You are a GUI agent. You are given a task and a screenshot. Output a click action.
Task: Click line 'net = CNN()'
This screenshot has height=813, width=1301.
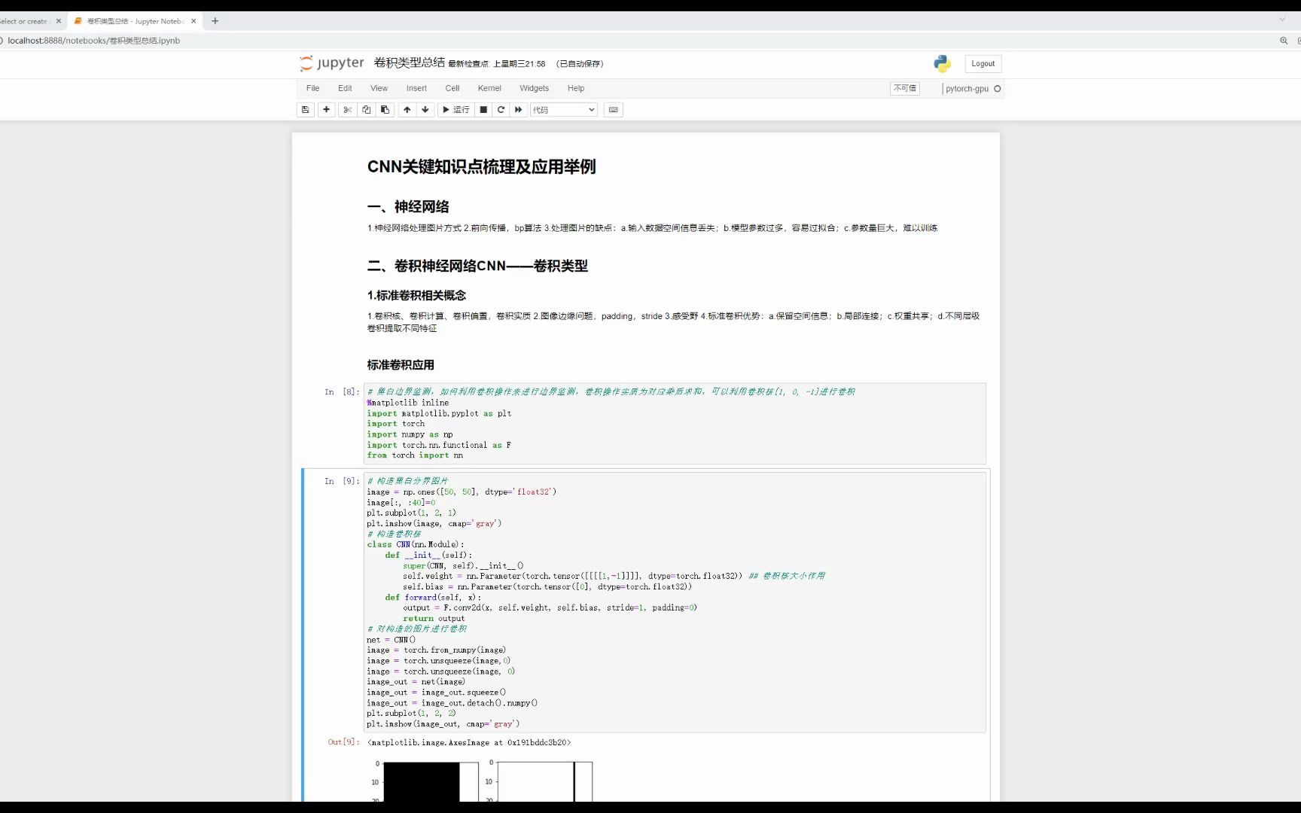tap(391, 640)
